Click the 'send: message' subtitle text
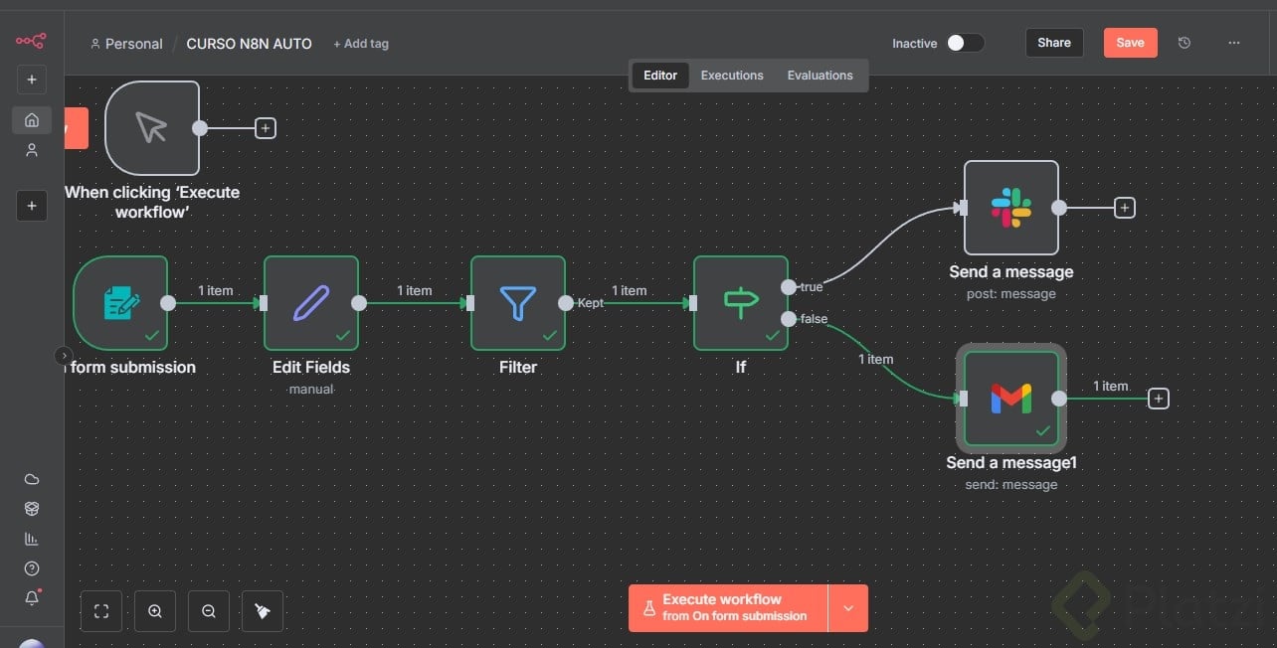 (x=1011, y=485)
